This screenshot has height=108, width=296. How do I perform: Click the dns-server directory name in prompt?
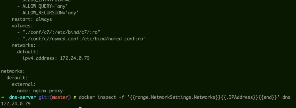[23, 97]
